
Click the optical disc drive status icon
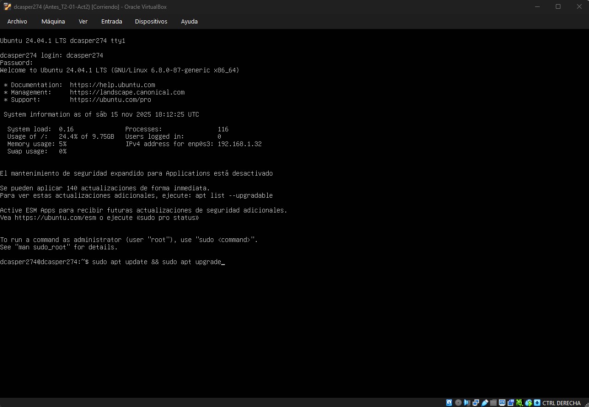coord(458,403)
